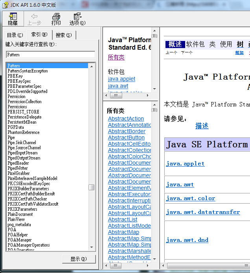Select png_metadata in the index list

[19, 225]
